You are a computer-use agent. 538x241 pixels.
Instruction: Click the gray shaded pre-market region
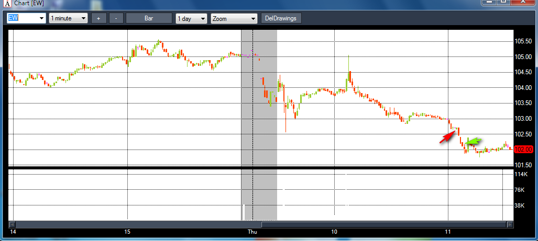pos(259,125)
